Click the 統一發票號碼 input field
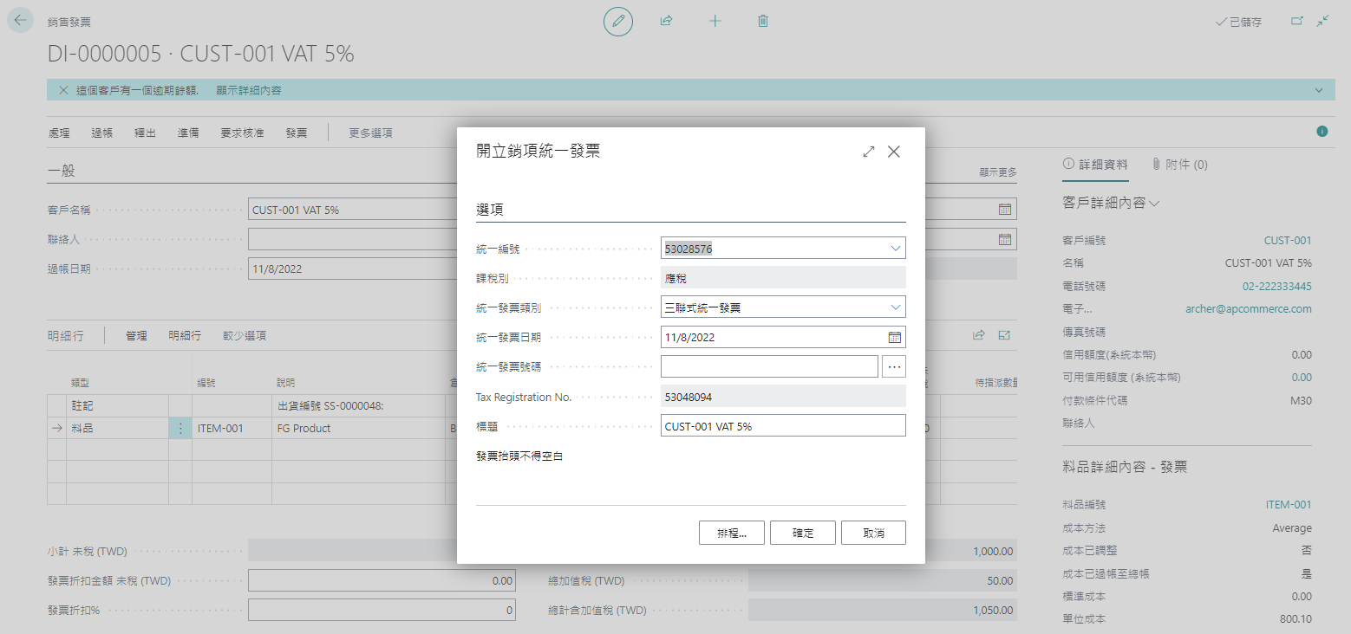This screenshot has height=634, width=1351. [x=769, y=366]
